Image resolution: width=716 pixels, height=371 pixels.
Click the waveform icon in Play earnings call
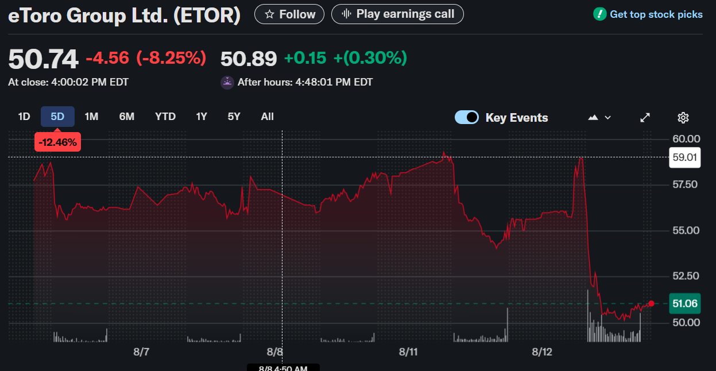click(x=346, y=14)
